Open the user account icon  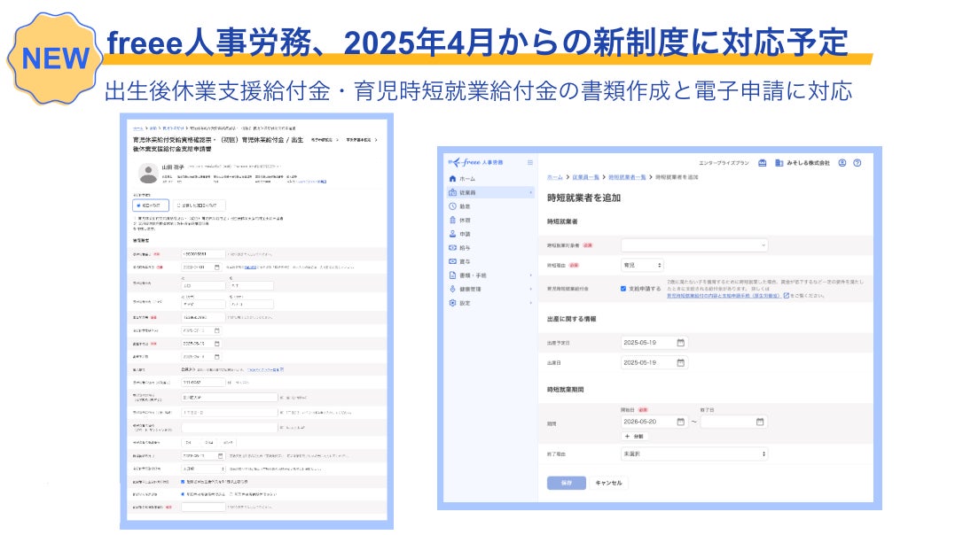click(x=842, y=162)
